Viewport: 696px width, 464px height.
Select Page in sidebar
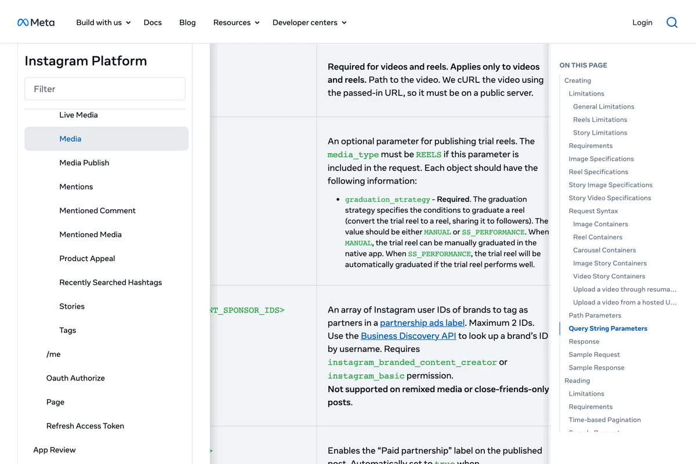55,402
